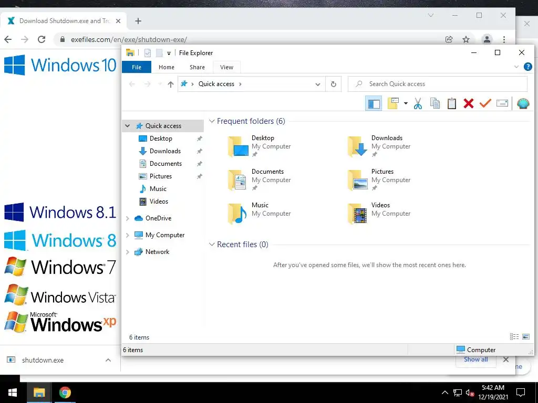Screen dimensions: 538x403
Task: Click the Paste clipboard icon
Action: [x=451, y=103]
